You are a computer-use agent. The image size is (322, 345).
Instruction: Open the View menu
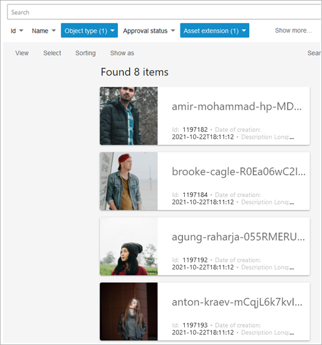pyautogui.click(x=22, y=53)
